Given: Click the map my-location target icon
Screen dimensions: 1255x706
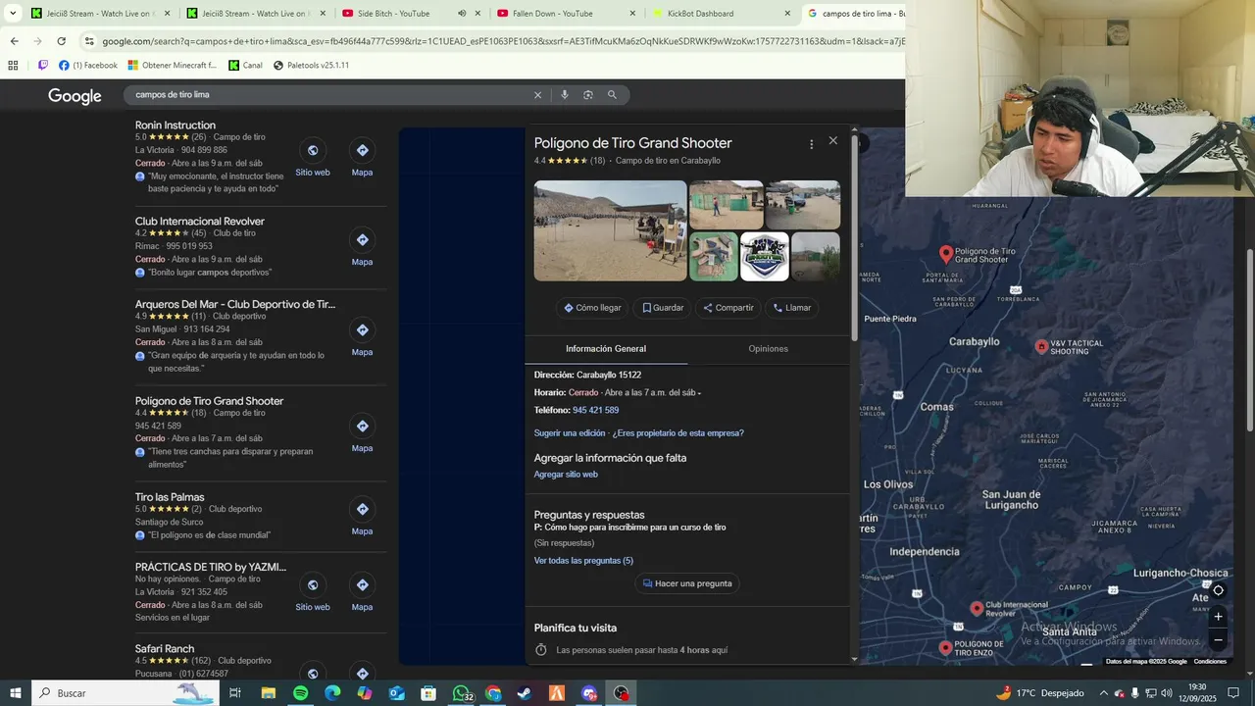Looking at the screenshot, I should pos(1219,590).
